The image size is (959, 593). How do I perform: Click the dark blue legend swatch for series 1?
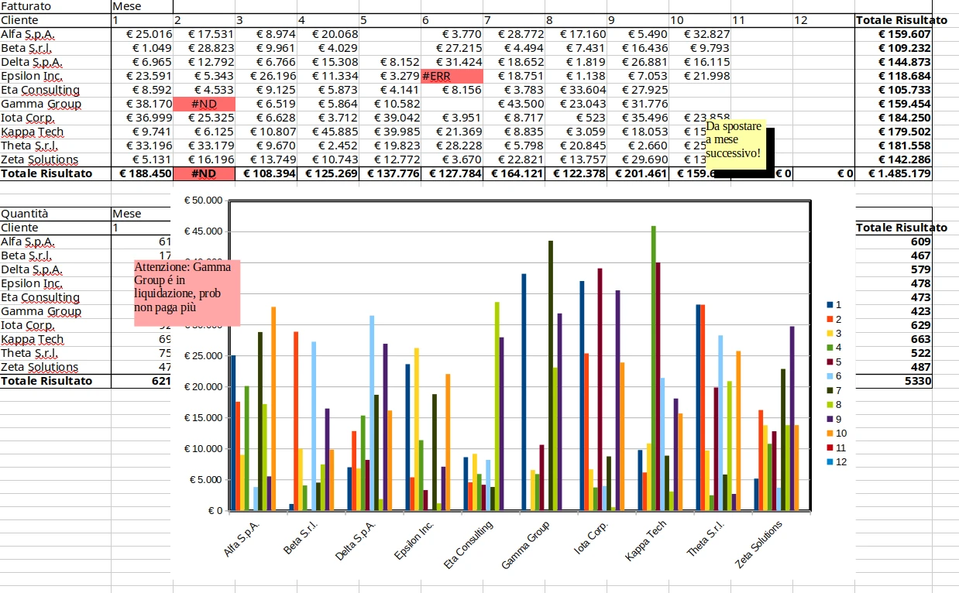830,305
